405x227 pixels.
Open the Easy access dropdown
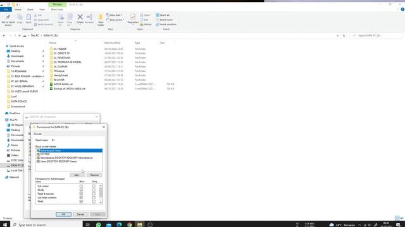coord(115,20)
